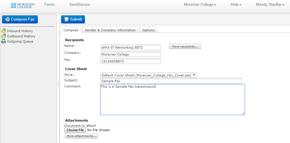This screenshot has height=143, width=290.
Task: Open Outbound History
Action: (x=21, y=36)
